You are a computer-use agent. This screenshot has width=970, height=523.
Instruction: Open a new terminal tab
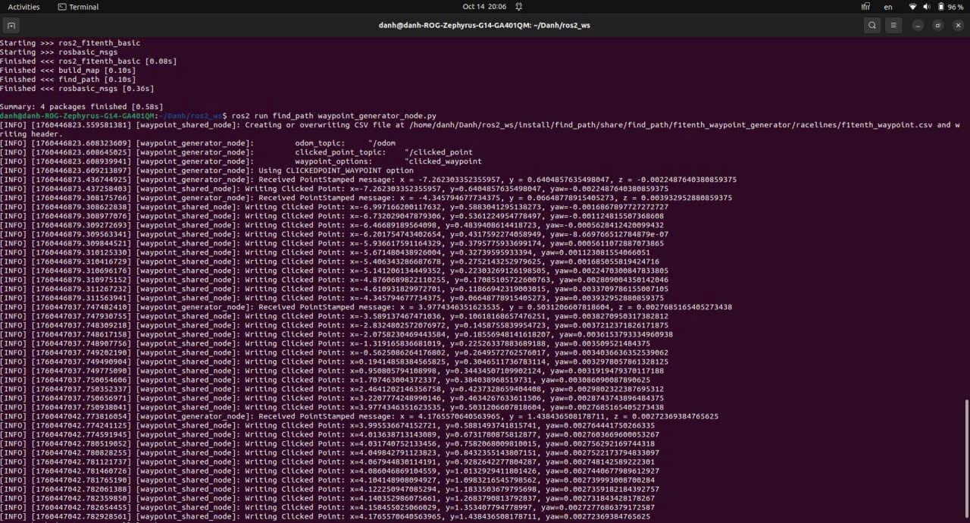tap(11, 25)
